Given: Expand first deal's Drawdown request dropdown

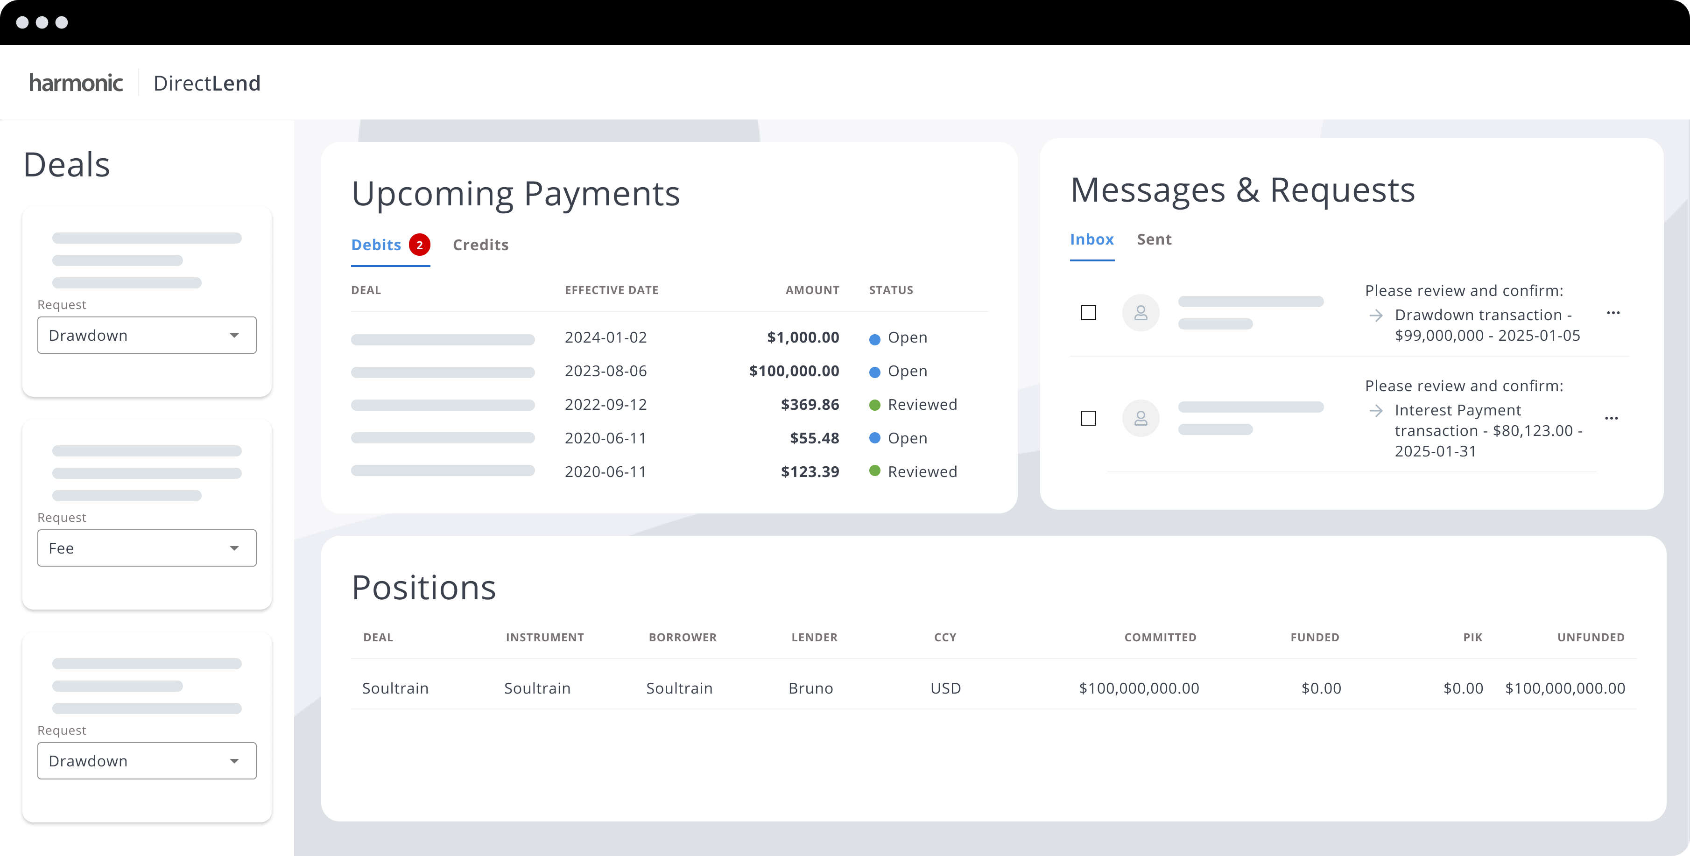Looking at the screenshot, I should tap(147, 335).
